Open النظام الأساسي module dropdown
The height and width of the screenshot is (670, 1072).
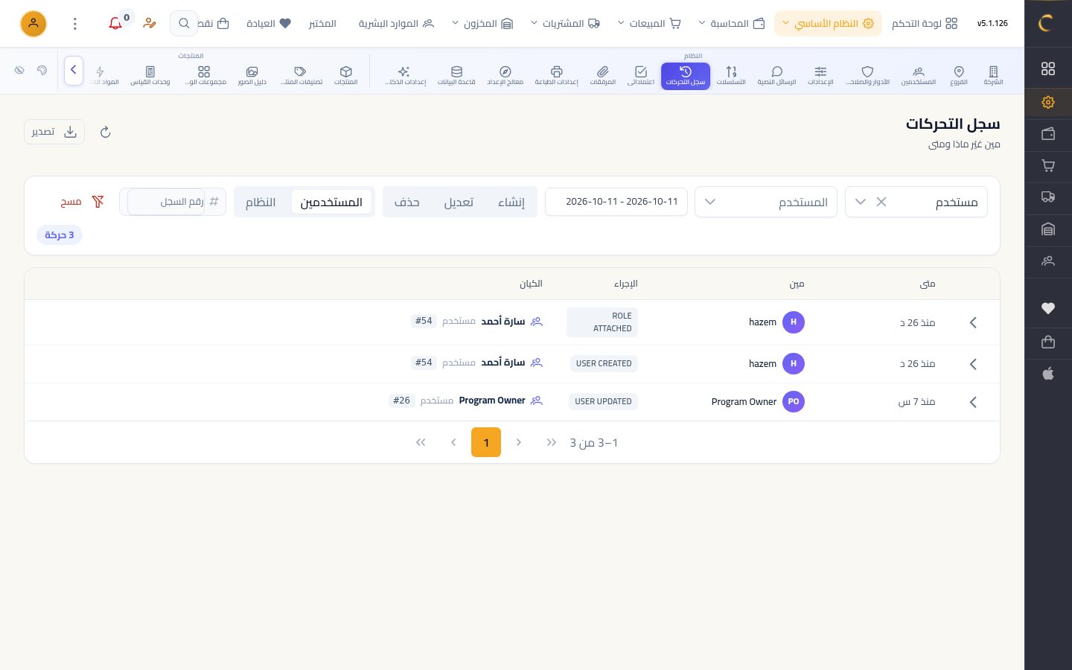coord(828,23)
